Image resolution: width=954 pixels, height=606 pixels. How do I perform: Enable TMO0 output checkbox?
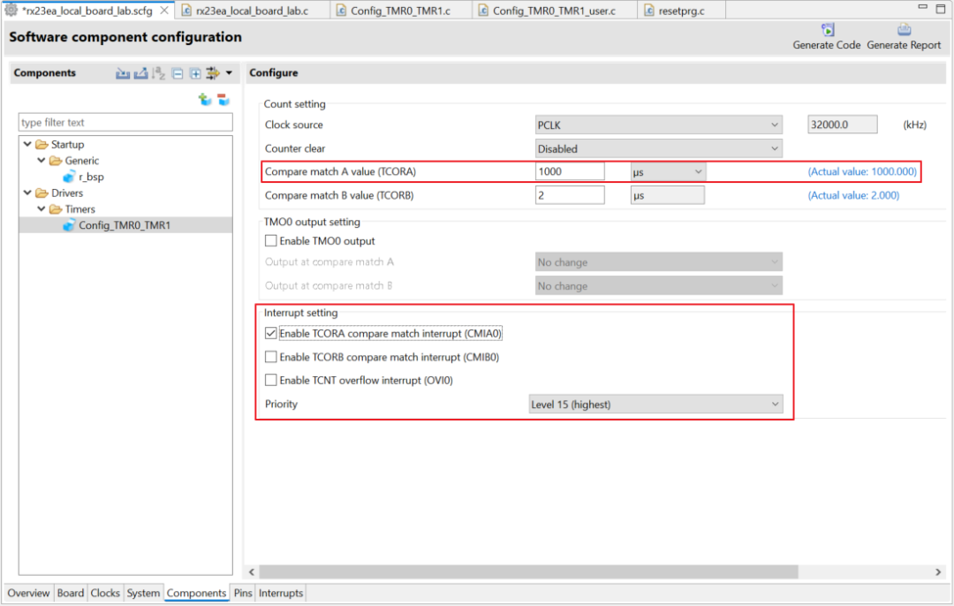[271, 241]
